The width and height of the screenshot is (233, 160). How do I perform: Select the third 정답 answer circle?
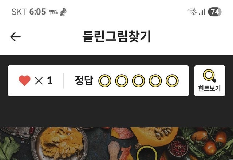point(138,81)
